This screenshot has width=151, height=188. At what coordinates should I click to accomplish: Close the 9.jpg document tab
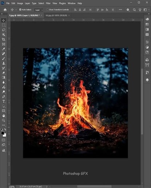pyautogui.click(x=41, y=16)
